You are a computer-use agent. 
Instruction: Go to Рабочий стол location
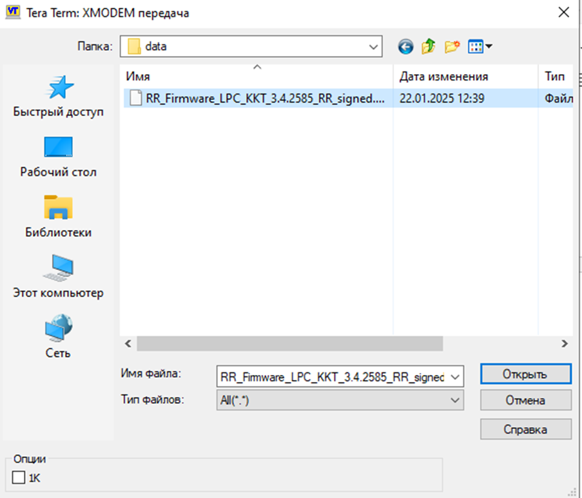[58, 157]
